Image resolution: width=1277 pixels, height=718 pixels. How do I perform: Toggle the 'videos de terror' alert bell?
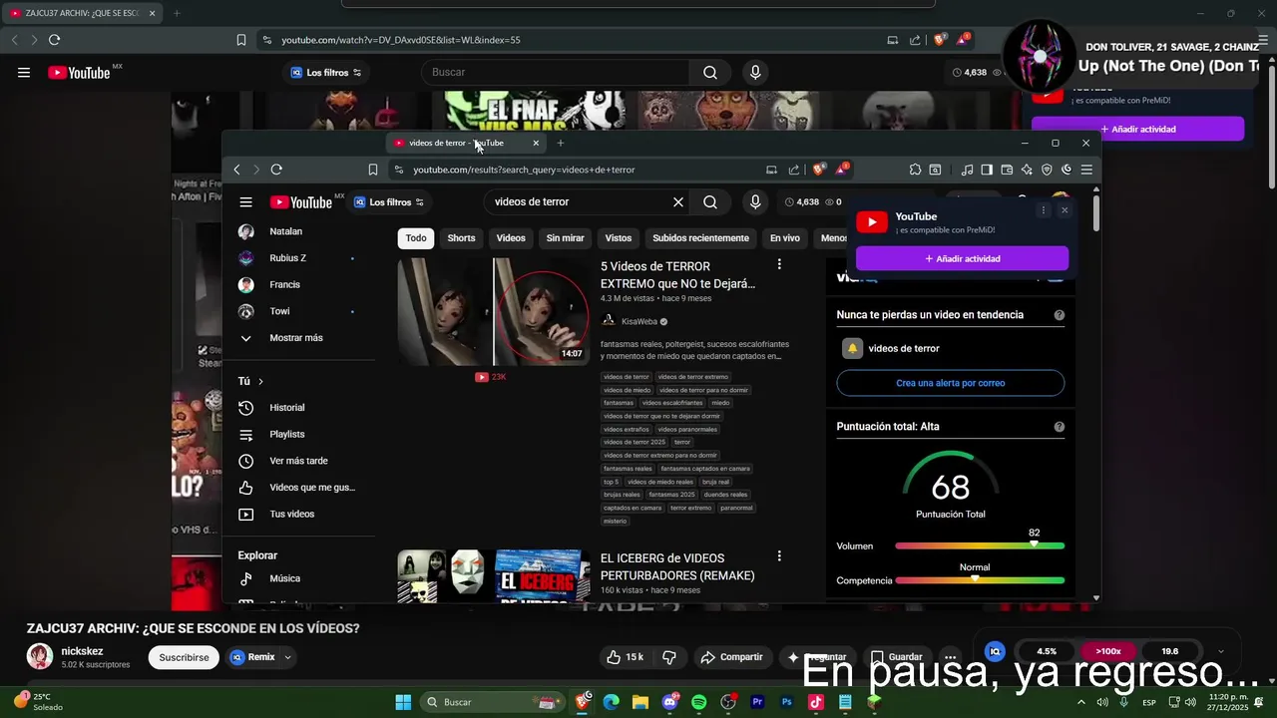(x=852, y=348)
